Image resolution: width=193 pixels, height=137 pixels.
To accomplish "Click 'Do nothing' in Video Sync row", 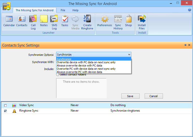I will coord(118,105).
